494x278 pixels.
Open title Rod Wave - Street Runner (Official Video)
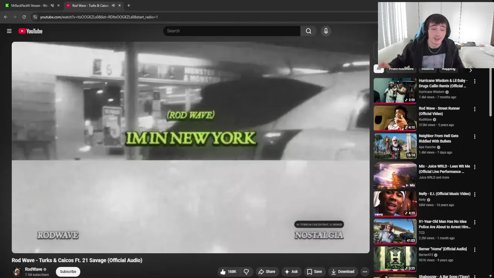pos(439,111)
